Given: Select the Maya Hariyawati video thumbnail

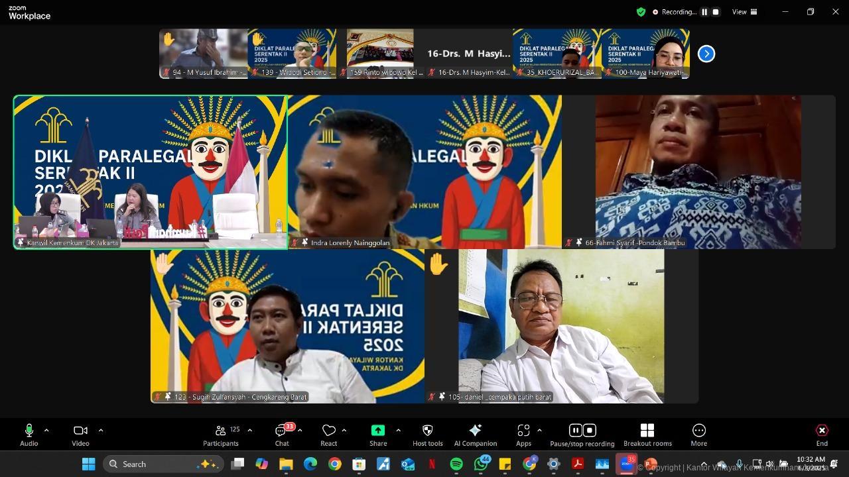Looking at the screenshot, I should (645, 53).
